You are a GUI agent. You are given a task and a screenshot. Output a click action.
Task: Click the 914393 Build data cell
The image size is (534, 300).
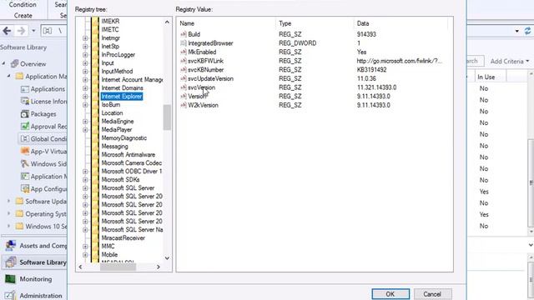(x=366, y=34)
